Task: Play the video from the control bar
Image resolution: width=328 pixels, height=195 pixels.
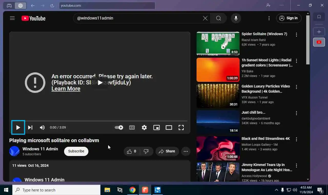Action: (18, 128)
